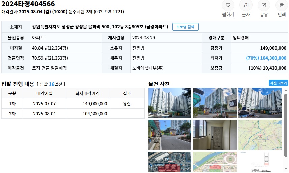
Task: Open the apartment front door photo
Action: coord(215,135)
